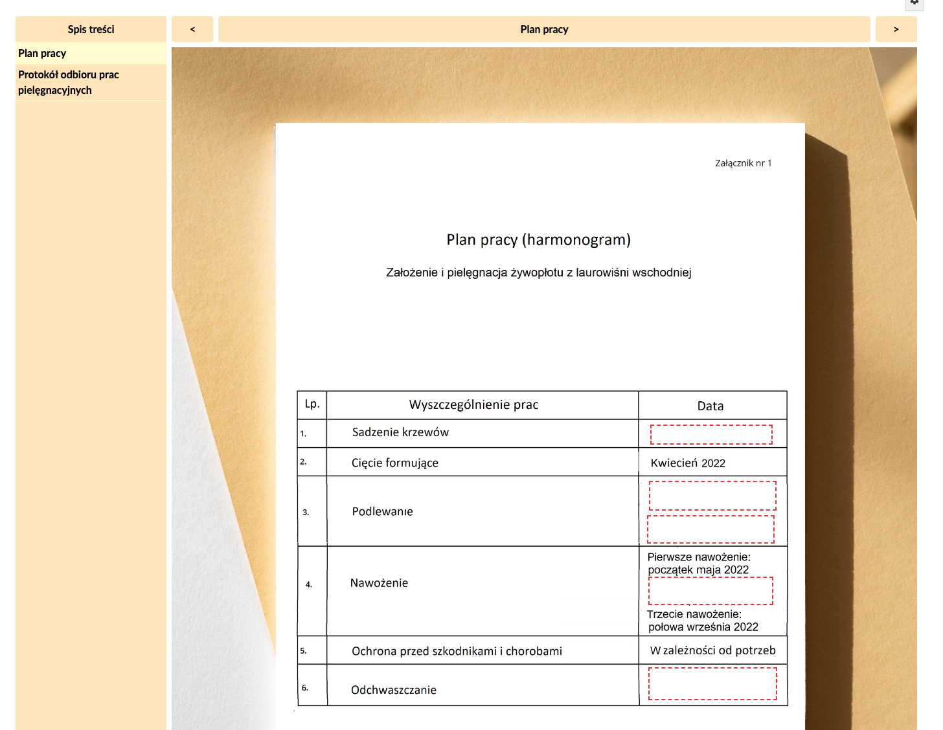Open Protokół odbioru prac pielęgnacyjnych page
This screenshot has width=943, height=730.
click(68, 82)
